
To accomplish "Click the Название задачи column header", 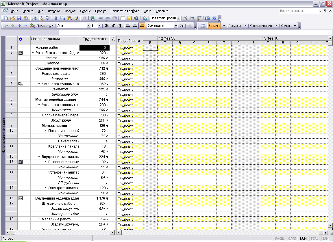I will click(x=55, y=40).
